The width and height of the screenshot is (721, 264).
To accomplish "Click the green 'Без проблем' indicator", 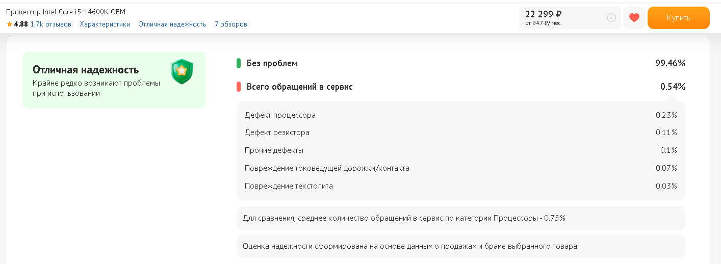I will pyautogui.click(x=239, y=63).
